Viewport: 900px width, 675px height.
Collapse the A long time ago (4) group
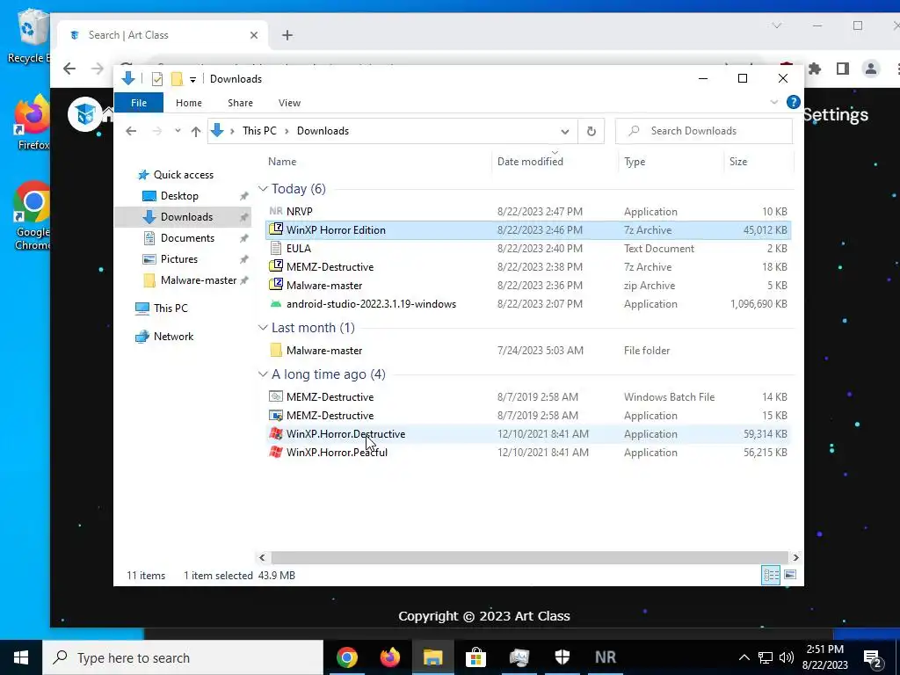(x=263, y=374)
